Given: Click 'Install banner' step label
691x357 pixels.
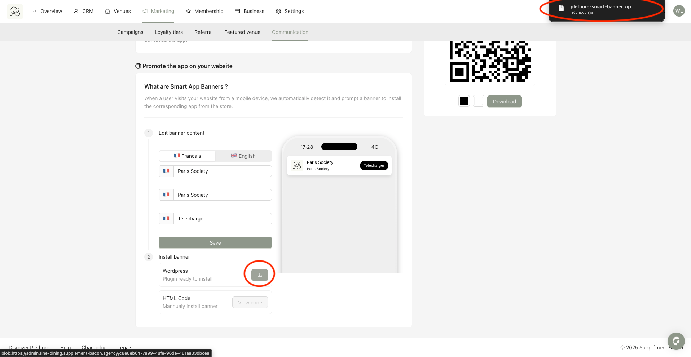Looking at the screenshot, I should [174, 257].
